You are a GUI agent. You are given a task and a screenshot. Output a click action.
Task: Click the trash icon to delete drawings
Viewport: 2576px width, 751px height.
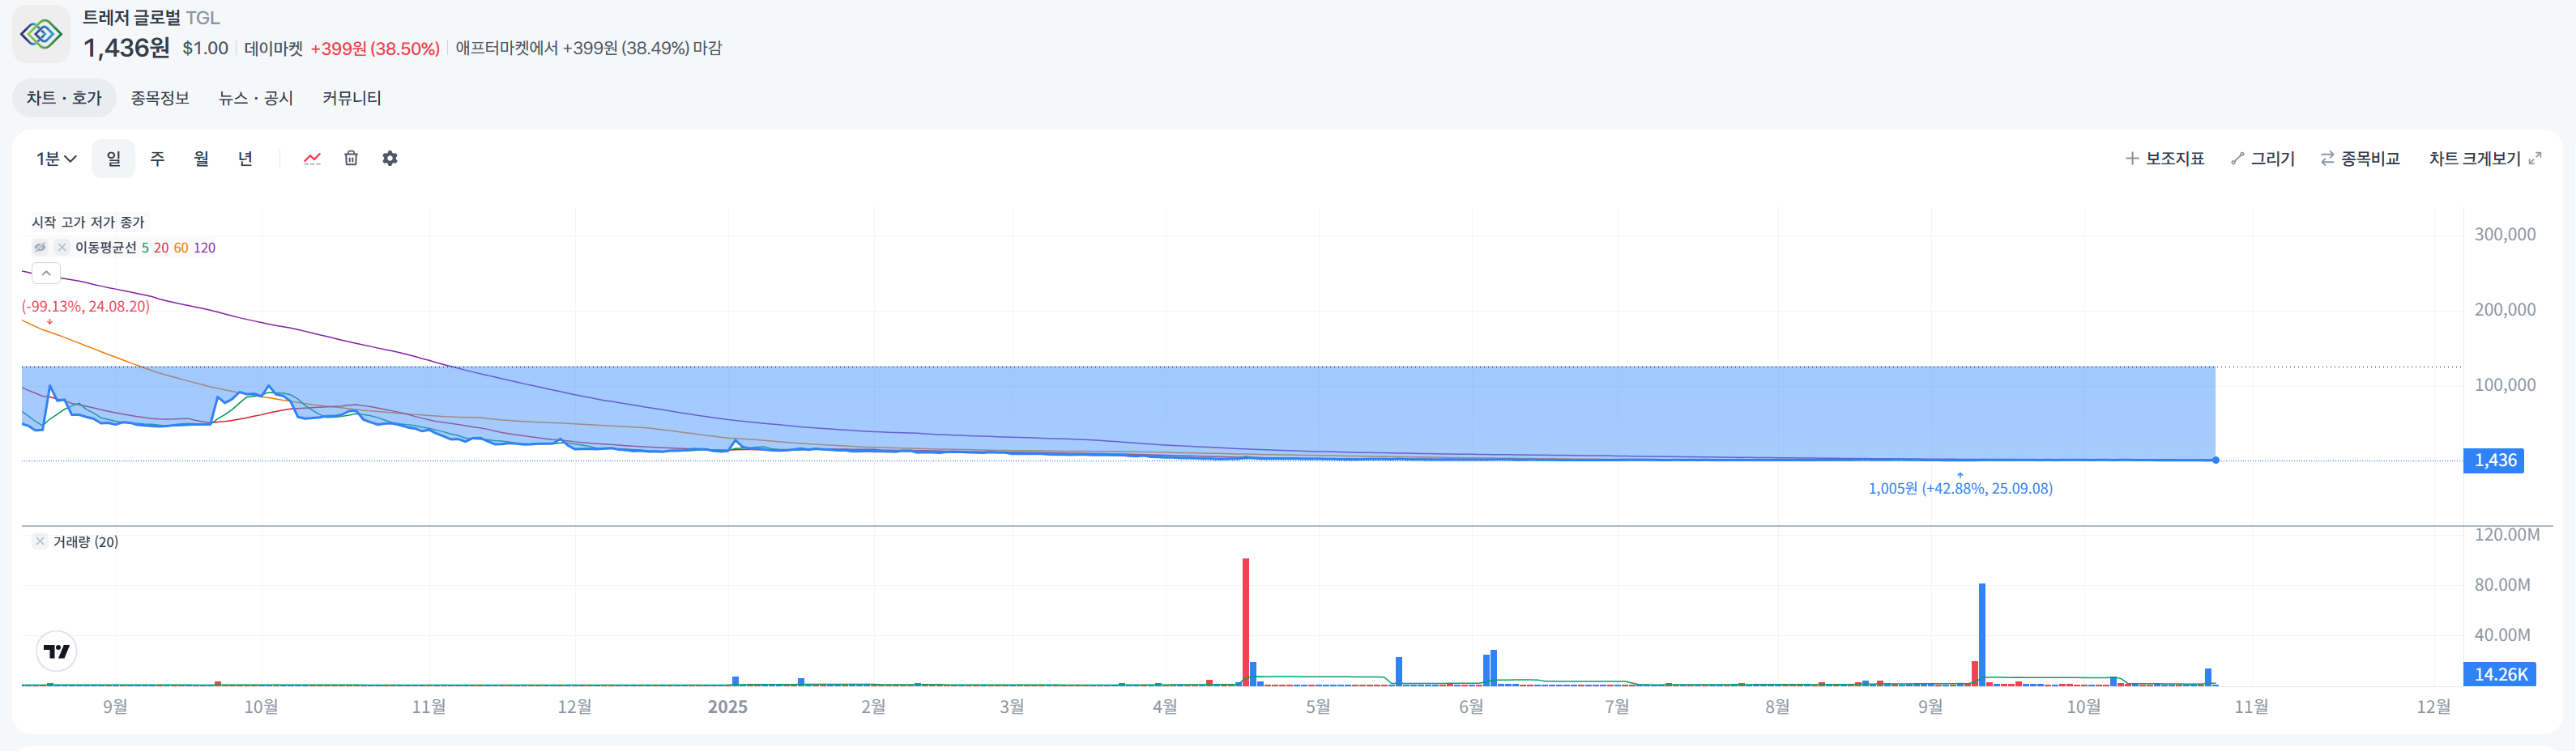tap(351, 159)
